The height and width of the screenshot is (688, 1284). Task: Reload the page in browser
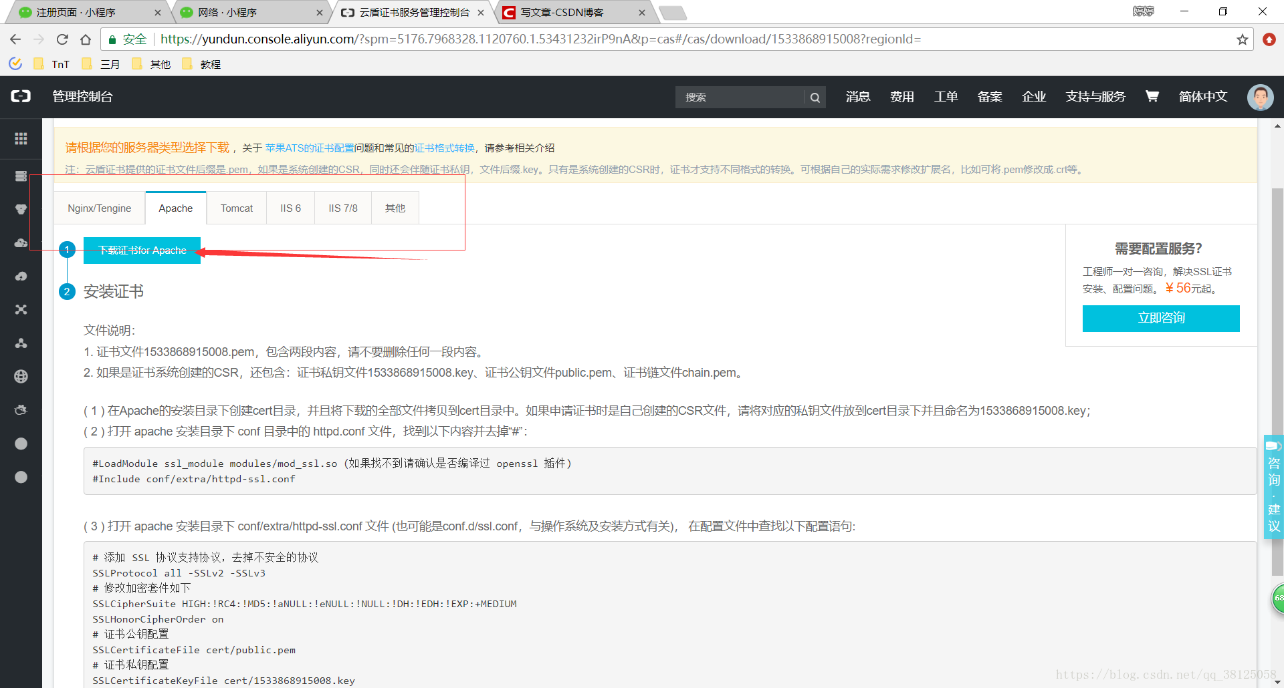click(62, 39)
